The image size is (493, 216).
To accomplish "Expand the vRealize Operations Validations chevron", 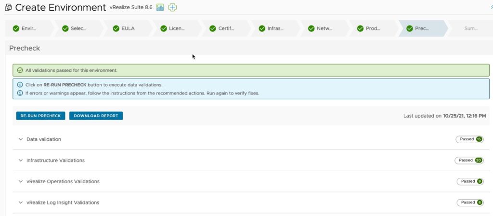I will 21,181.
